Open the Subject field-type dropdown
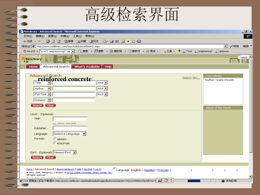The width and height of the screenshot is (260, 195). 49,100
